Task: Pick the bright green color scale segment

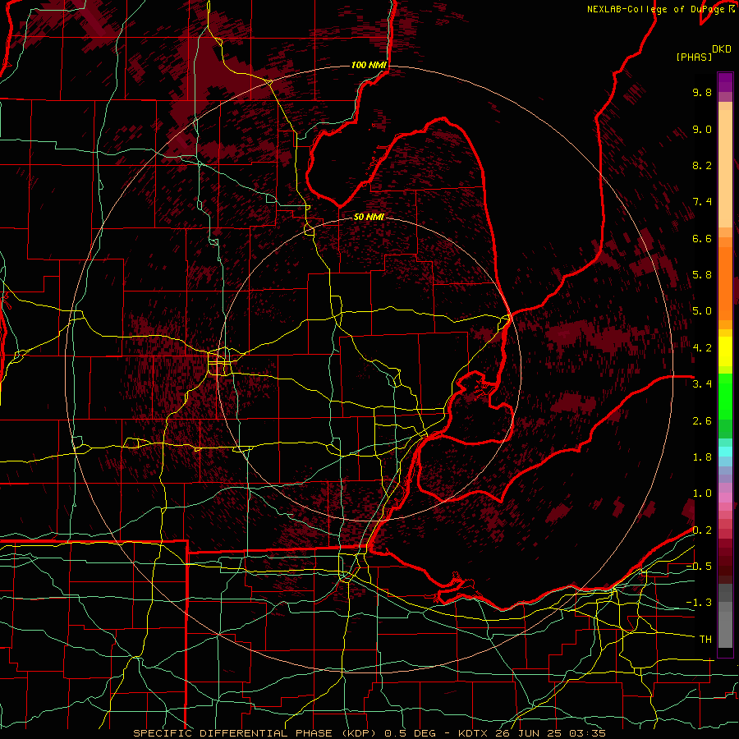Action: tap(725, 396)
